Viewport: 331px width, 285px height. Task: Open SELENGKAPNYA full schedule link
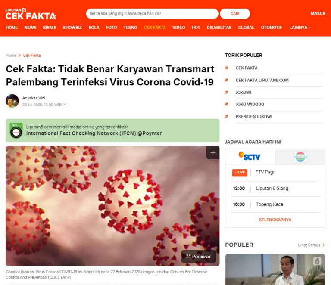click(x=275, y=220)
